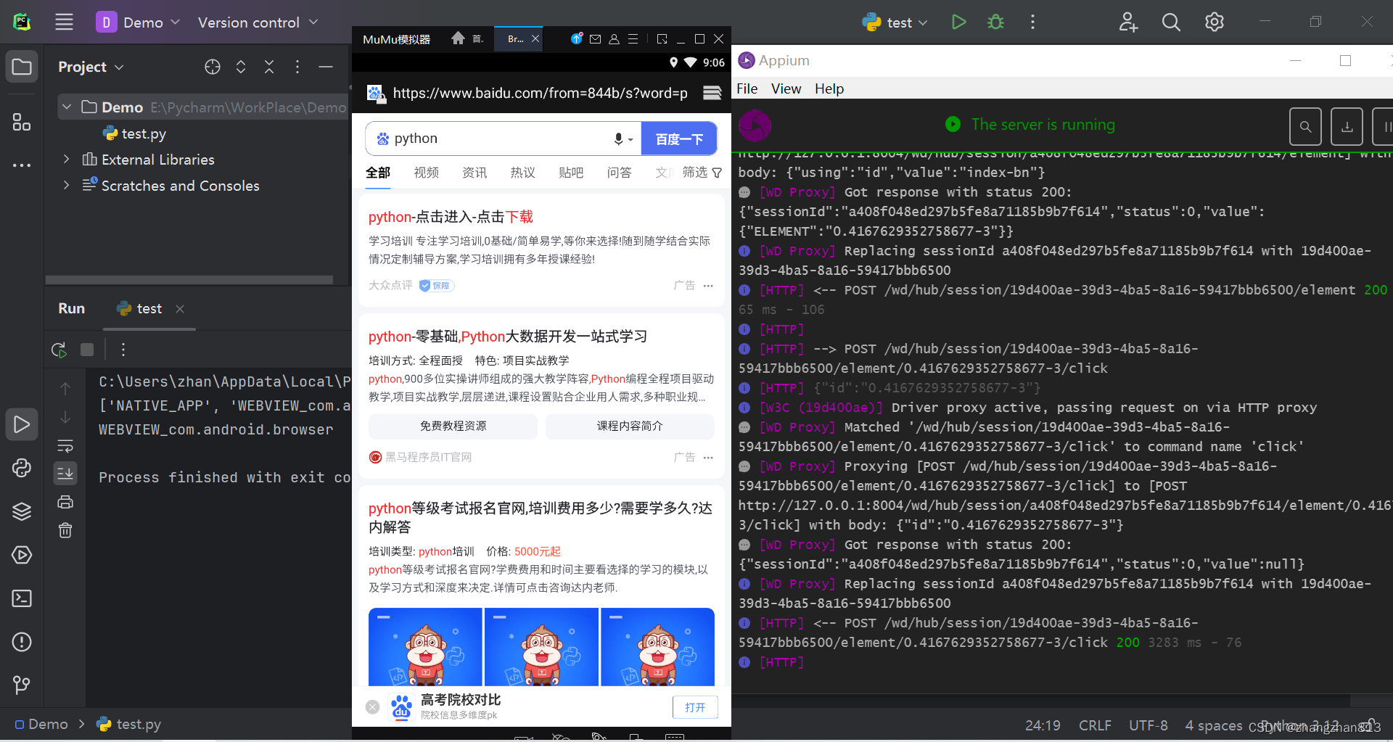The image size is (1393, 742).
Task: Run test with green play button
Action: pyautogui.click(x=958, y=22)
